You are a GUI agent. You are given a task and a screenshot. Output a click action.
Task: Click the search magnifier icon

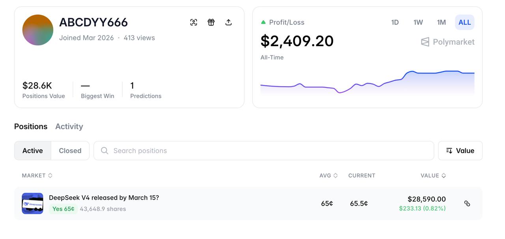point(104,150)
